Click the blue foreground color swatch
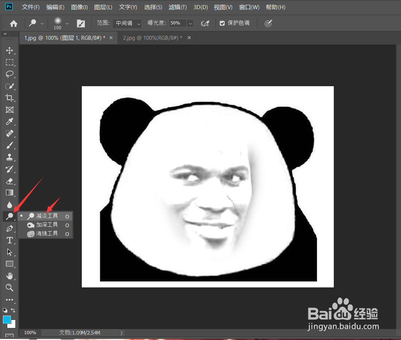Image resolution: width=401 pixels, height=340 pixels. tap(7, 319)
